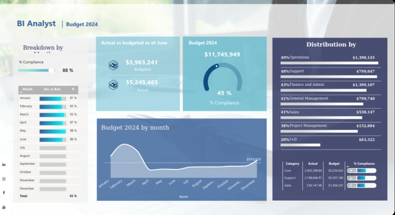Click the Budgeted amount cube icon
Image resolution: width=395 pixels, height=215 pixels.
(x=113, y=65)
